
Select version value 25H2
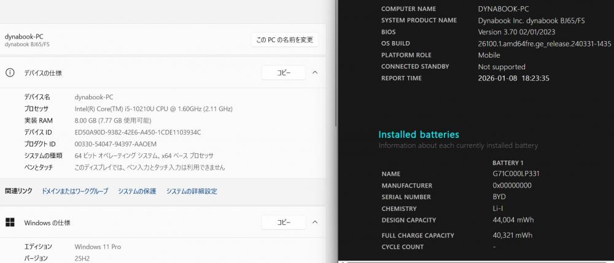[x=82, y=258]
